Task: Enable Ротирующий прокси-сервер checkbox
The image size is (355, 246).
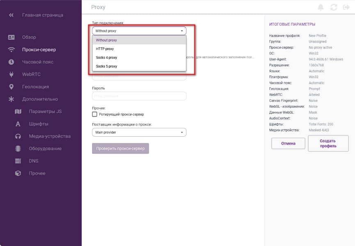Action: coord(95,114)
